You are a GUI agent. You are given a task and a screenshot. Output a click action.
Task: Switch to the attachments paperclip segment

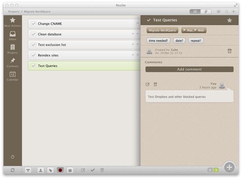click(x=206, y=12)
